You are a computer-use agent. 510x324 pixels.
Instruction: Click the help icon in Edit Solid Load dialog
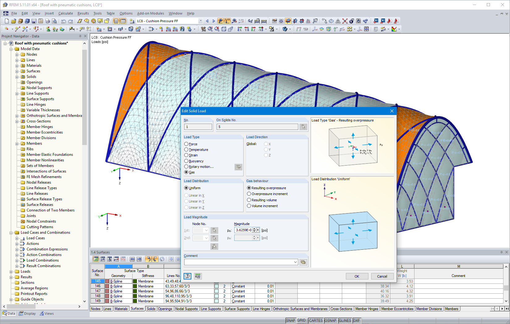click(x=188, y=276)
